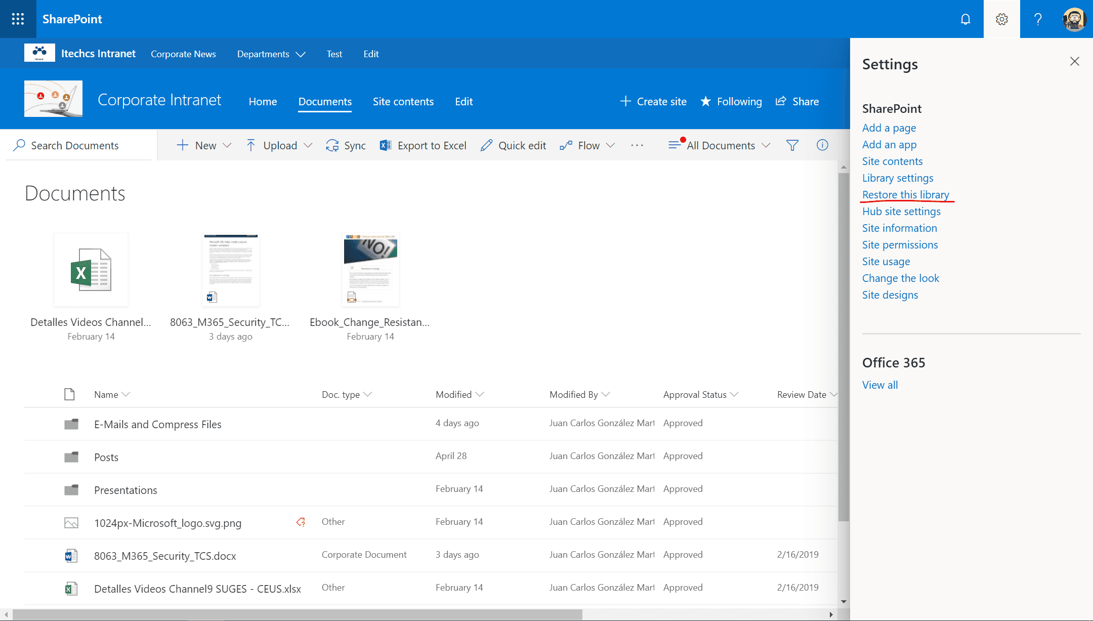This screenshot has width=1093, height=621.
Task: Click the Restore this library link
Action: pos(905,195)
